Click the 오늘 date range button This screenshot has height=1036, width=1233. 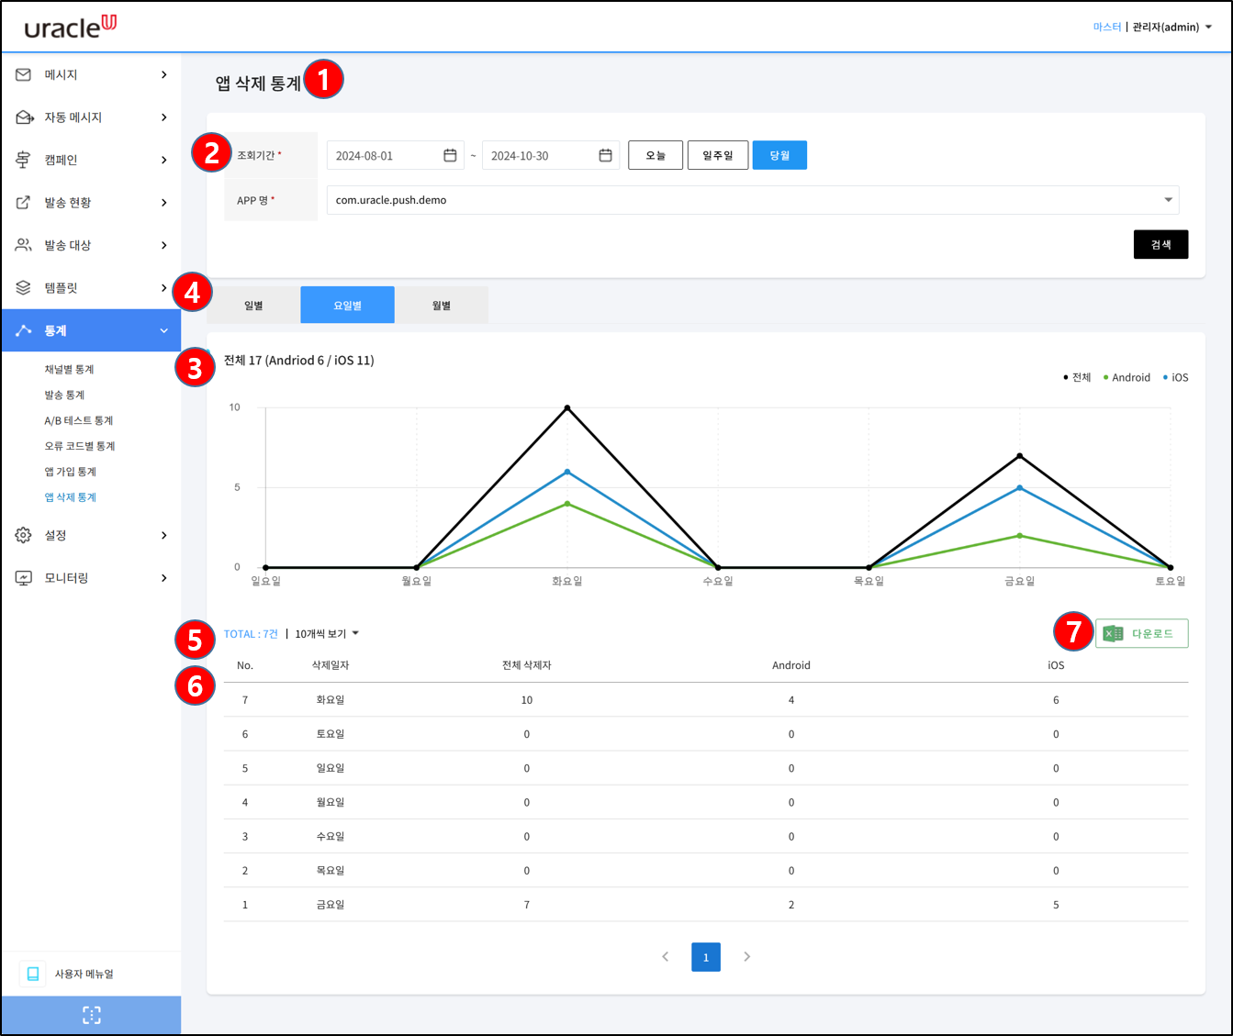(656, 155)
